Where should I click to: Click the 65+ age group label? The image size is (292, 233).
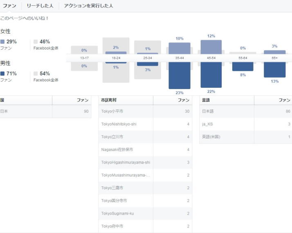pos(275,58)
